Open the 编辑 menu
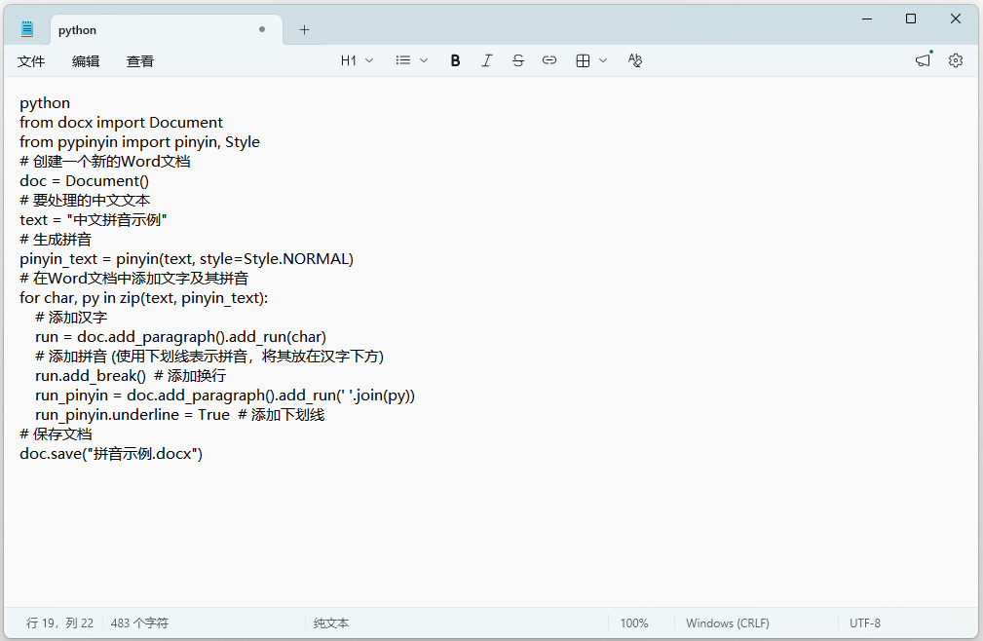The image size is (983, 641). click(x=86, y=61)
